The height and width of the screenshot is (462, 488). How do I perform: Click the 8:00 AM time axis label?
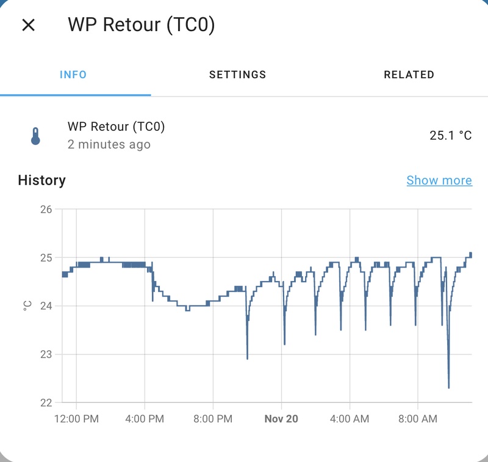418,419
